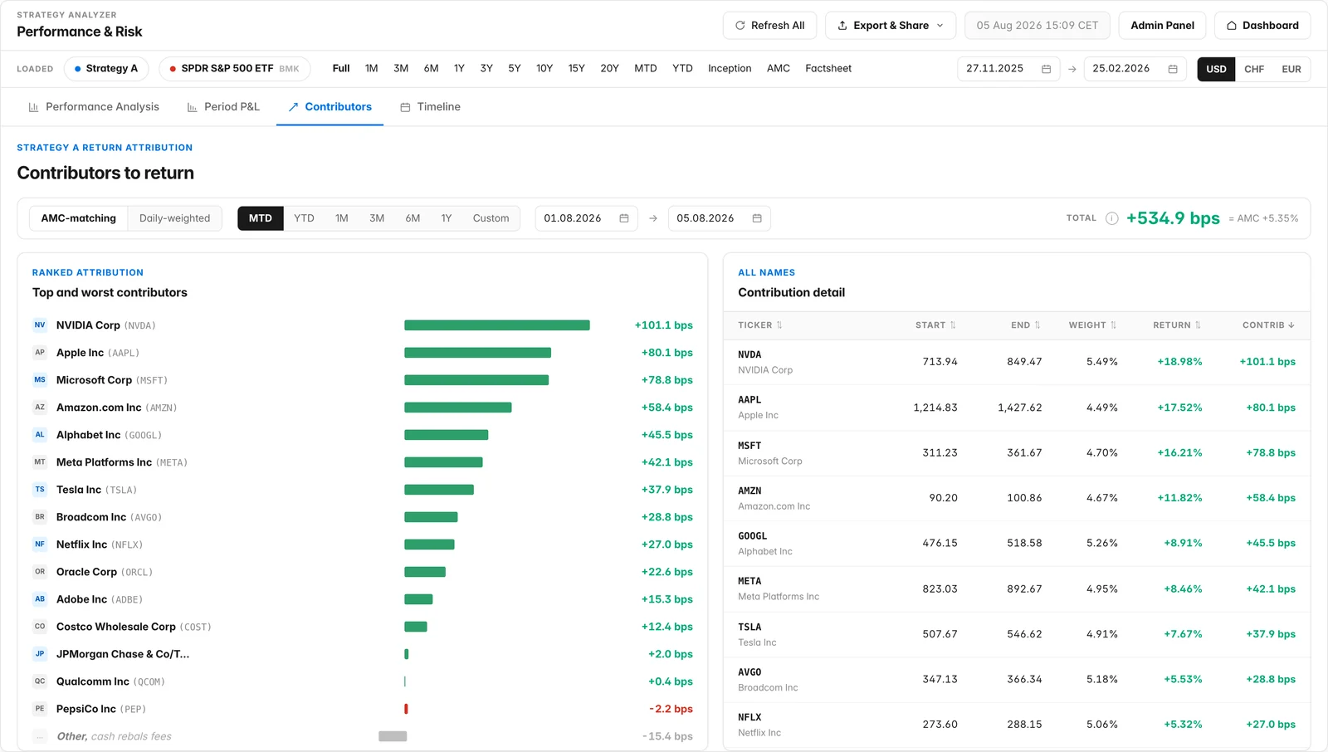Click the TS badge for Tesla Inc
1328x752 pixels.
(x=40, y=490)
